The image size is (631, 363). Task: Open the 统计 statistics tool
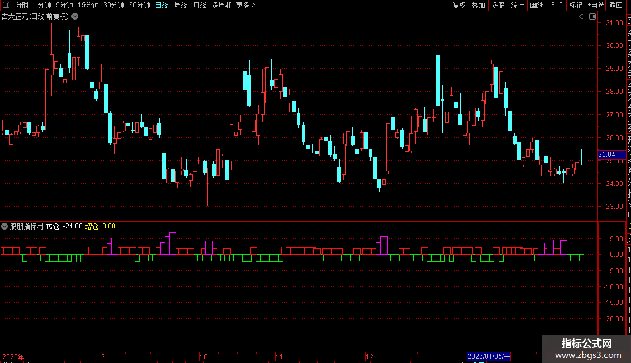tap(517, 5)
